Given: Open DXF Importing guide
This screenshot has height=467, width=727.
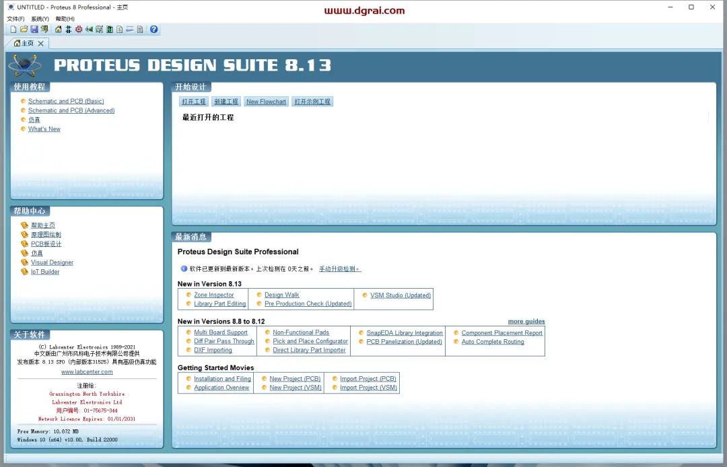Looking at the screenshot, I should [x=213, y=350].
